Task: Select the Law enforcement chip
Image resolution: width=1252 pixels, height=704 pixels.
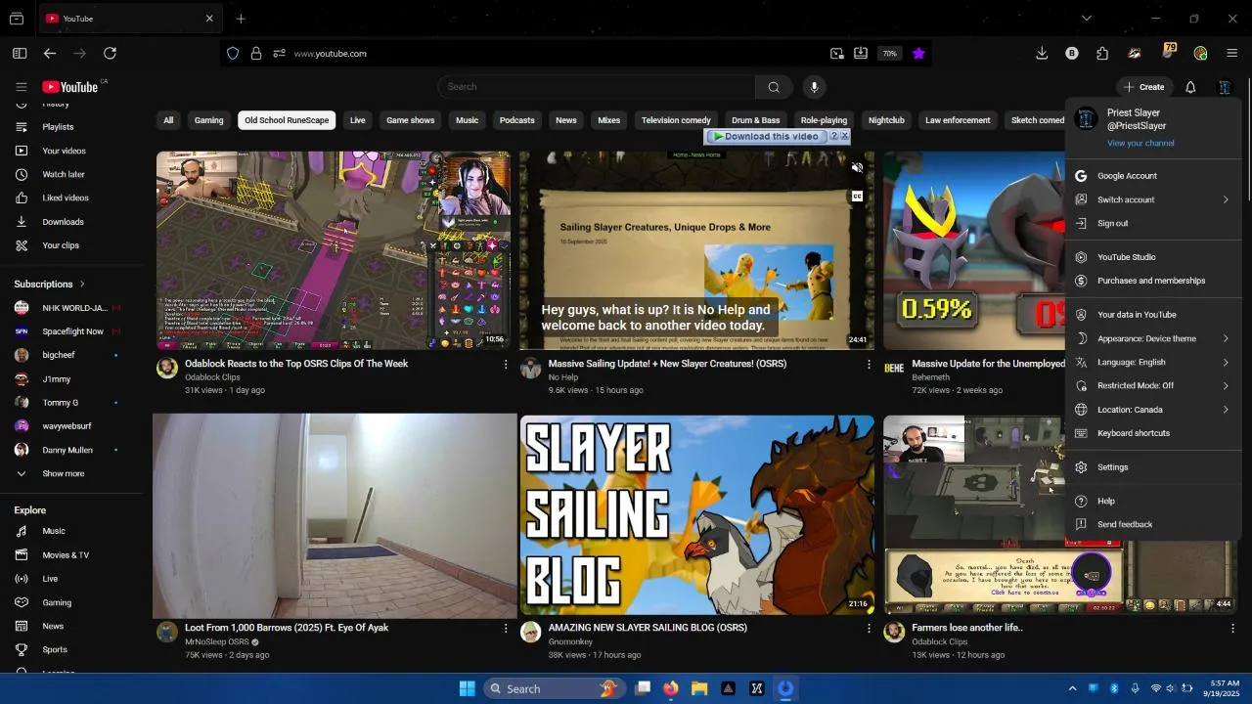Action: click(x=958, y=120)
